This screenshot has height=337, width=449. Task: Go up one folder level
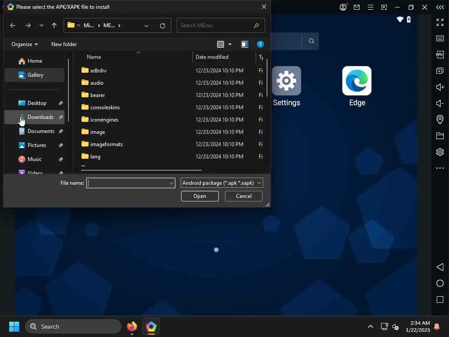pos(54,25)
